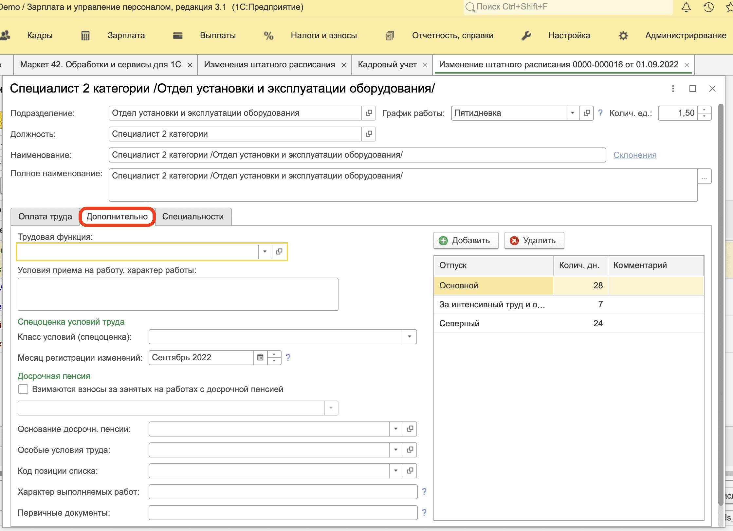Click the Настройка wrench icon
733x531 pixels.
[526, 36]
